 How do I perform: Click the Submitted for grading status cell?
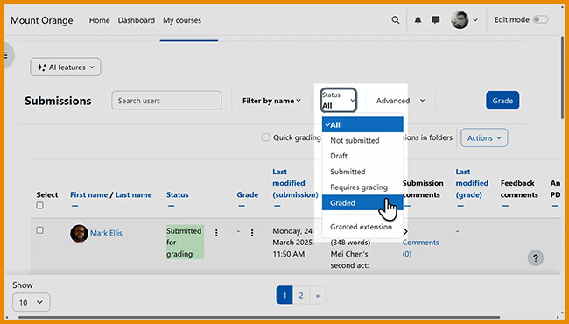click(185, 242)
